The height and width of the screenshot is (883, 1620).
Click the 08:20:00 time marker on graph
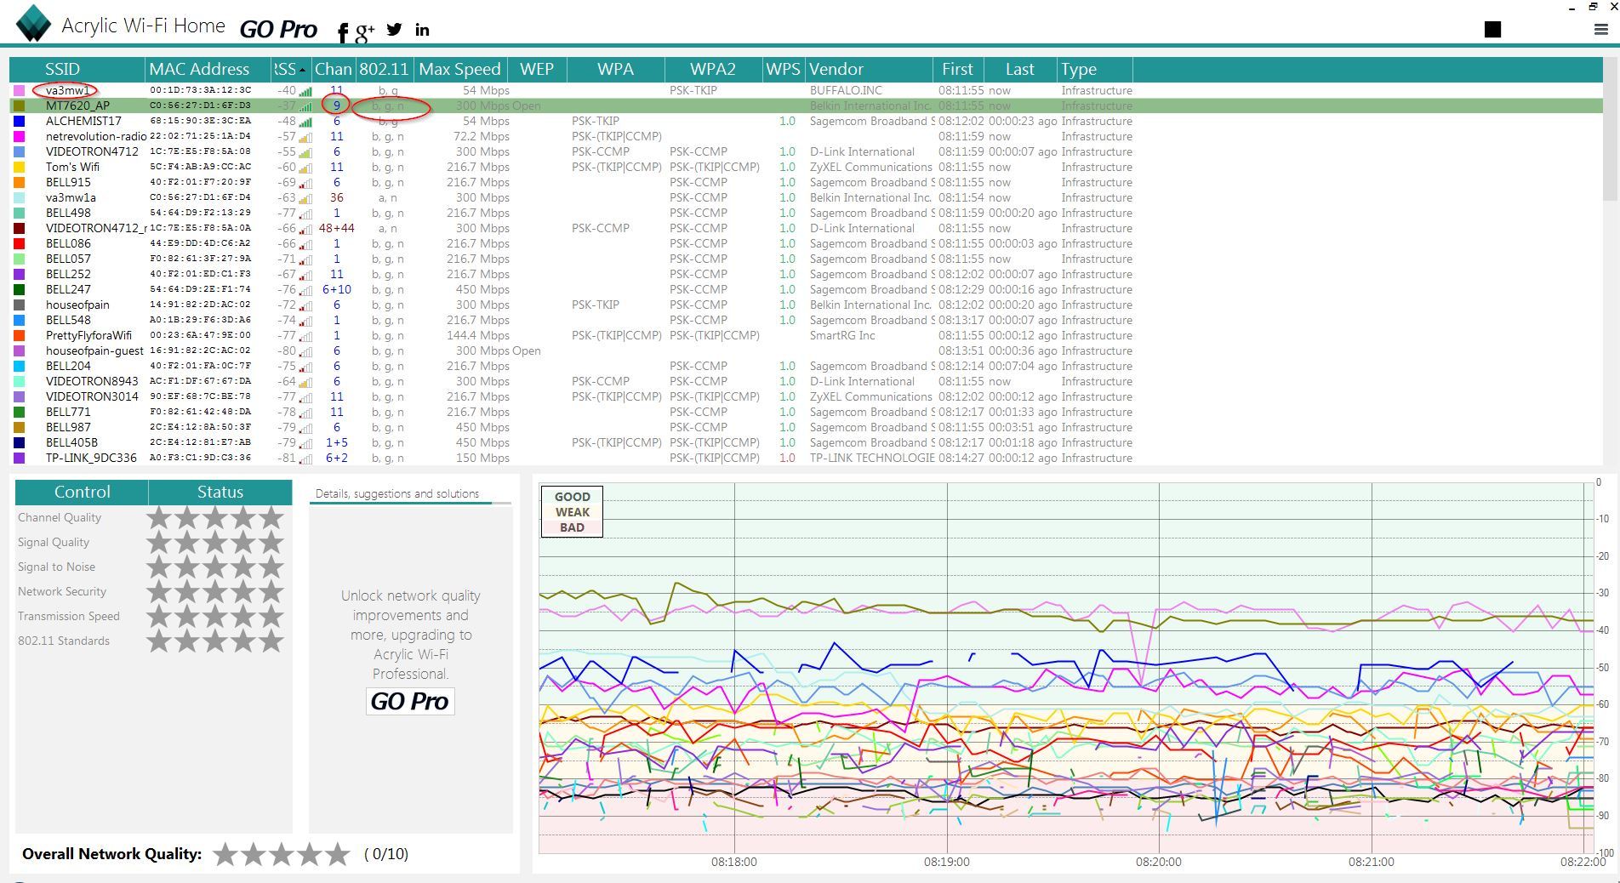1158,862
